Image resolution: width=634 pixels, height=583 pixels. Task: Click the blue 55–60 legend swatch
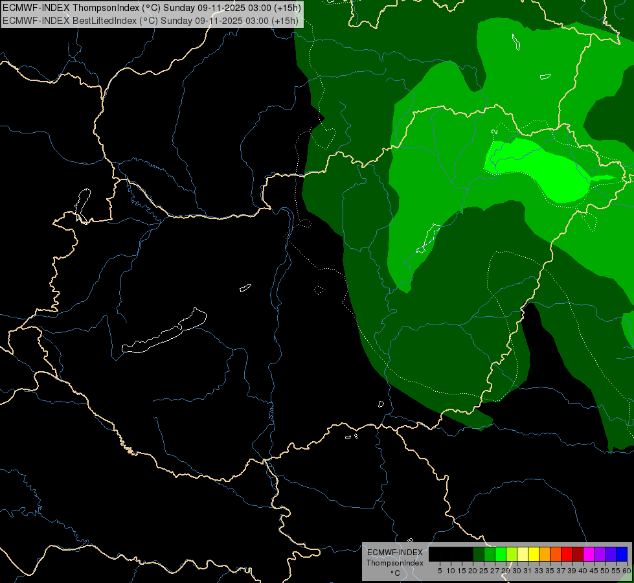click(622, 554)
